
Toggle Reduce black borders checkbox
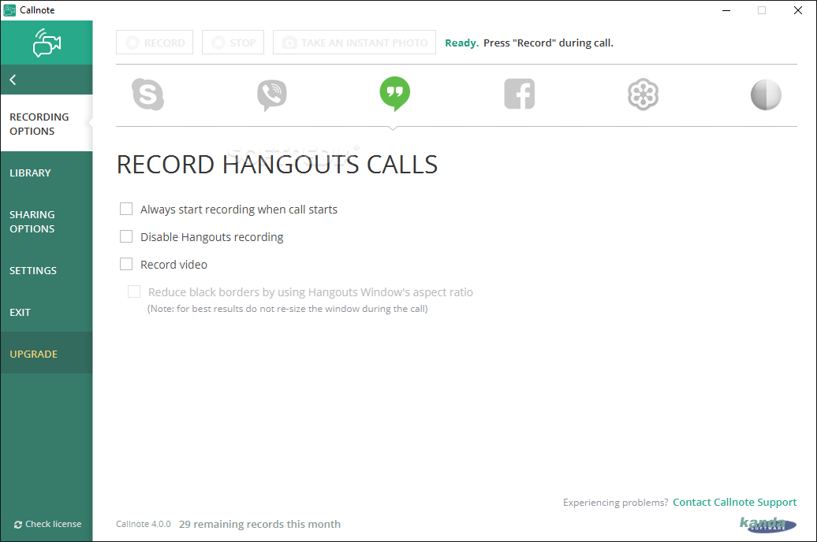pos(134,291)
